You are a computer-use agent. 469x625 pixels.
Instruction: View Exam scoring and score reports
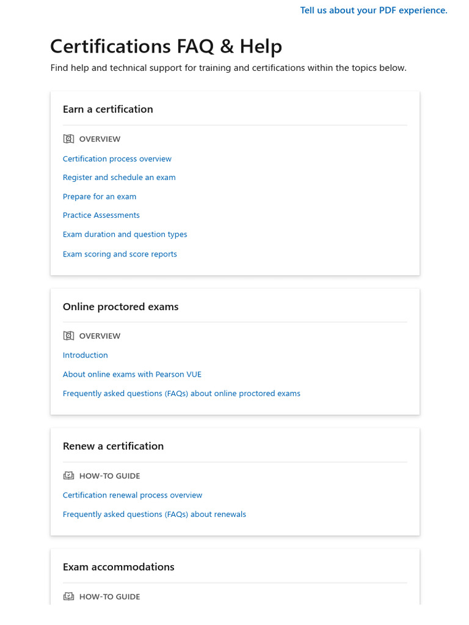120,254
